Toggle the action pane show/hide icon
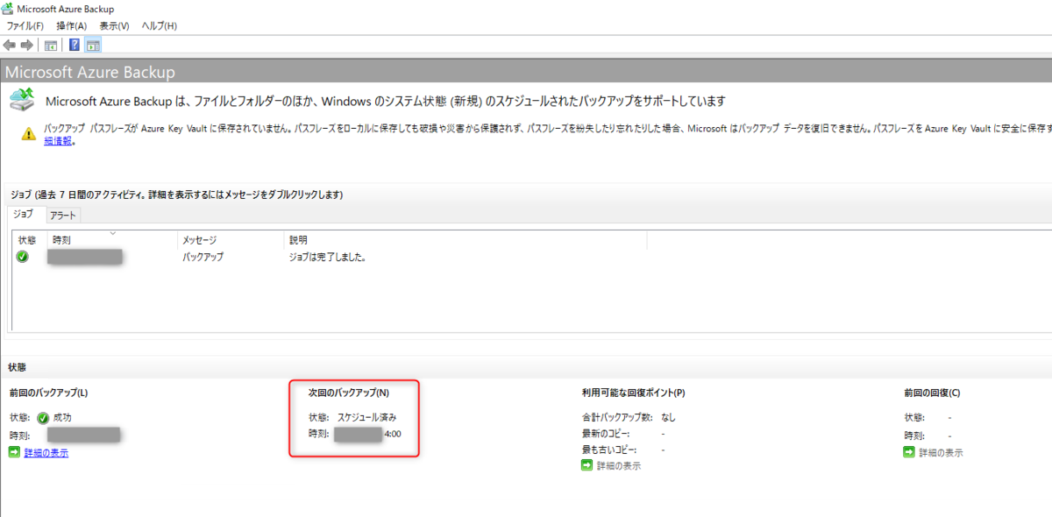The height and width of the screenshot is (517, 1052). (93, 45)
